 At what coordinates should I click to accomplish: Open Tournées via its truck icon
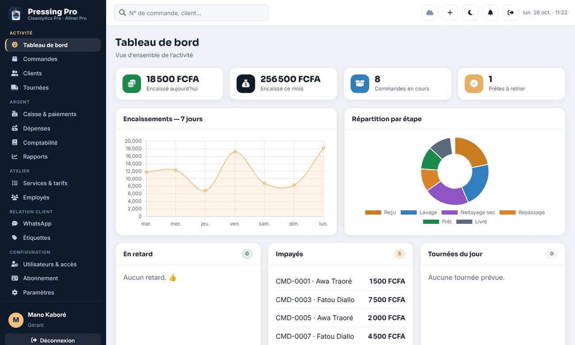tap(15, 88)
